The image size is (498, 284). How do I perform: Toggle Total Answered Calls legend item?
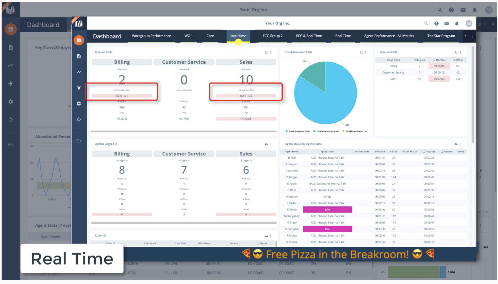click(x=297, y=131)
